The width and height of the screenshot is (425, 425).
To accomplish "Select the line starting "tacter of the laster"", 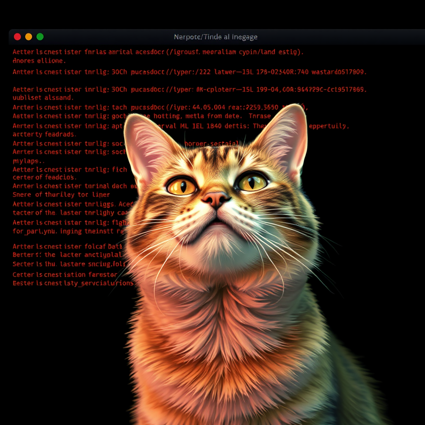I will (70, 213).
